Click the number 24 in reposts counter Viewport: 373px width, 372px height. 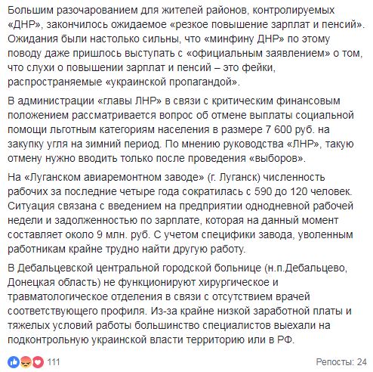click(362, 362)
